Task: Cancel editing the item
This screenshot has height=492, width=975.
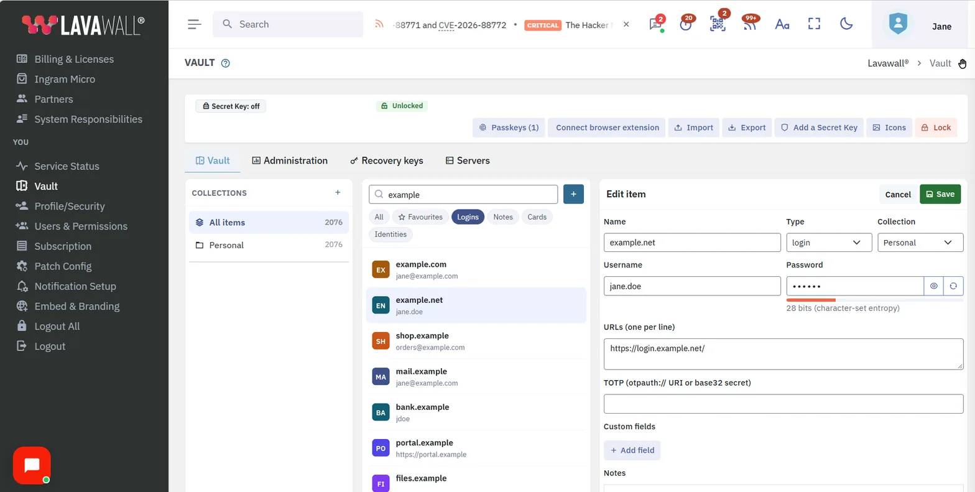Action: pos(898,194)
